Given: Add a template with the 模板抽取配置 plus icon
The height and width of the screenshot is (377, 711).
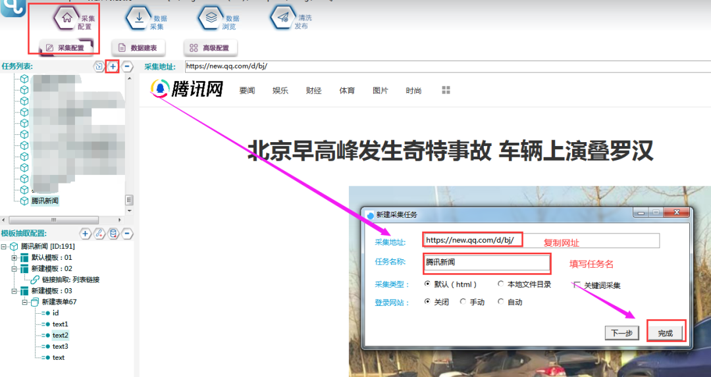Looking at the screenshot, I should pos(85,234).
